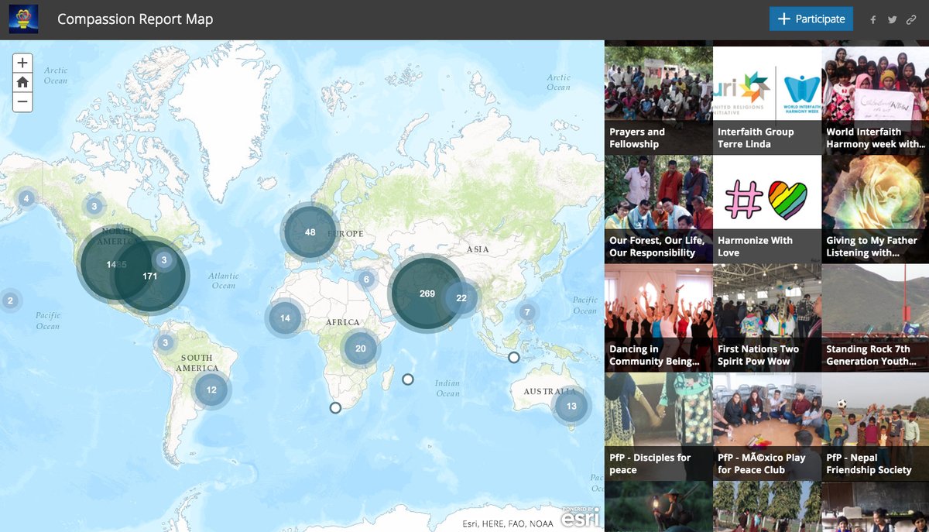Open Interfaith Group Terre Linda report

point(766,101)
